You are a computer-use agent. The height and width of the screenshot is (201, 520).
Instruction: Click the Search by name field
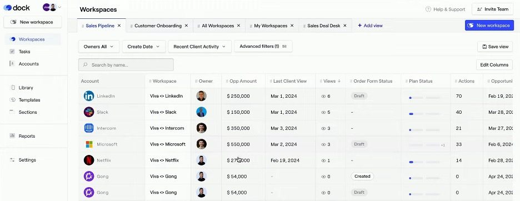[x=126, y=65]
